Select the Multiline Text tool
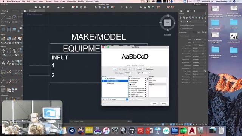 (x=3, y=63)
